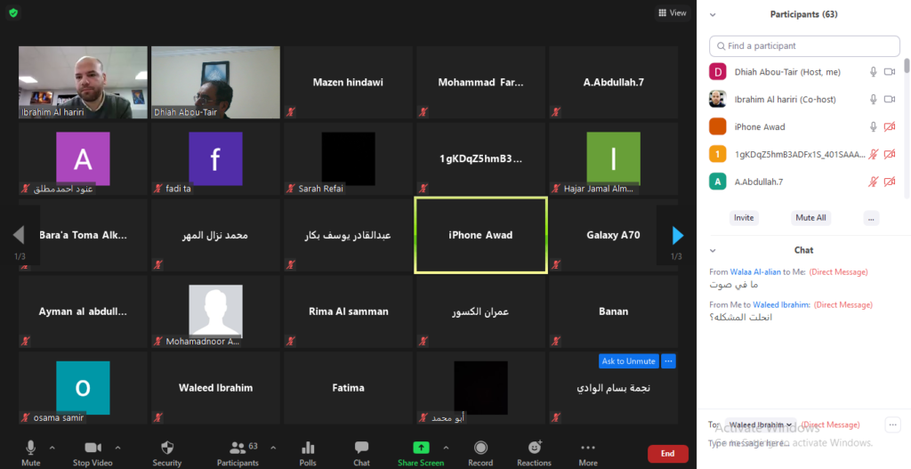Viewport: 911px width, 469px height.
Task: Select the osama samir teal avatar tile
Action: tap(83, 388)
